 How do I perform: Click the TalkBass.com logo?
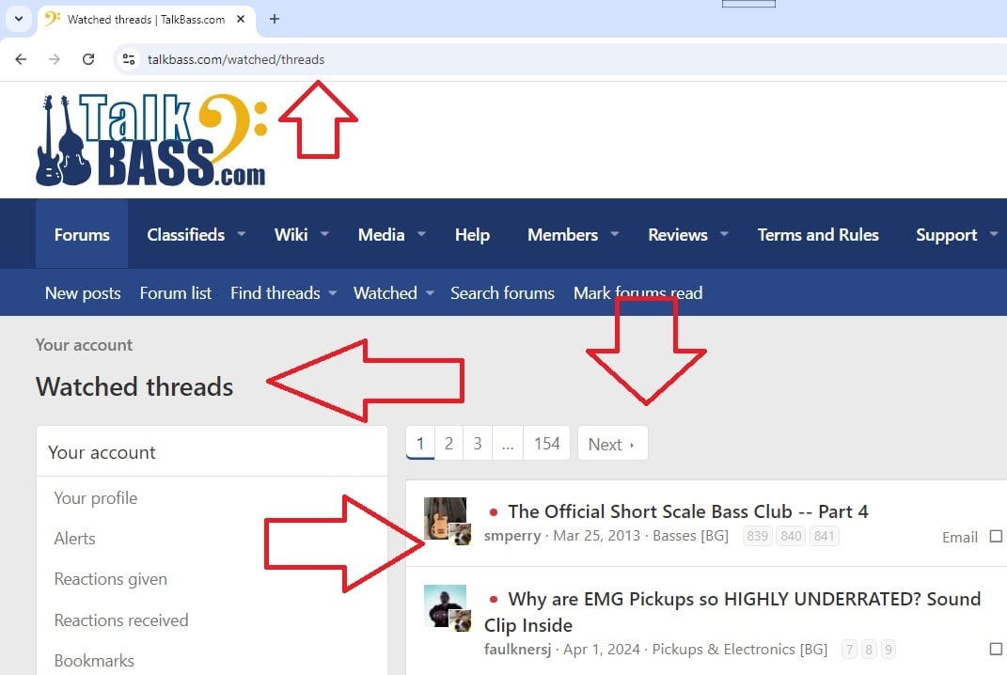coord(151,139)
